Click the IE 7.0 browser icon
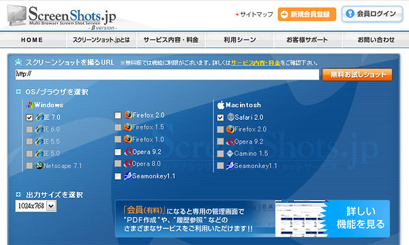The image size is (409, 245). [40, 117]
